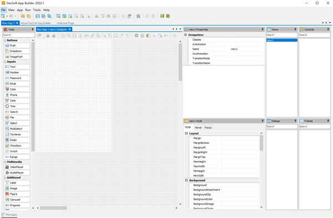The image size is (333, 218).
Task: Choose the Label control tool
Action: (x=17, y=183)
